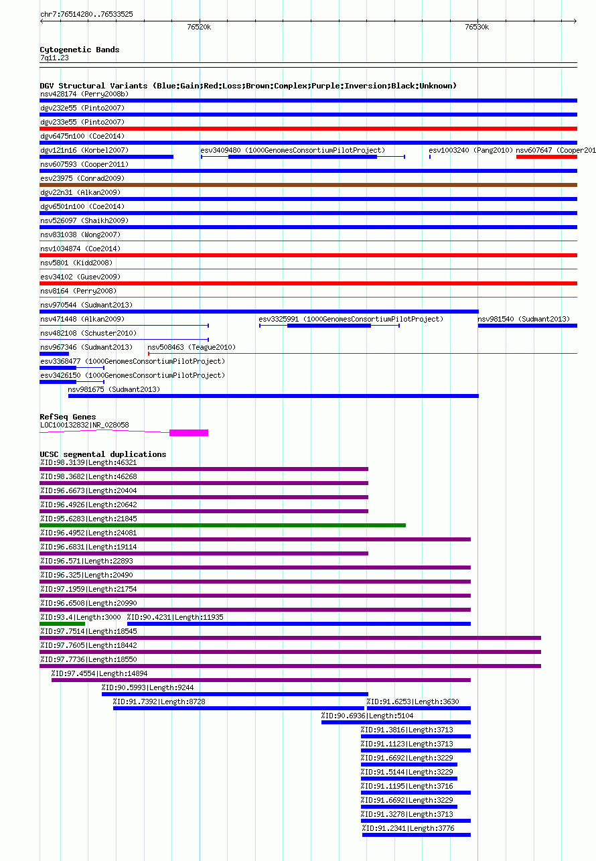The height and width of the screenshot is (861, 596).
Task: Open duplication %ID:96.6508|Length:20990
Action: click(x=88, y=603)
